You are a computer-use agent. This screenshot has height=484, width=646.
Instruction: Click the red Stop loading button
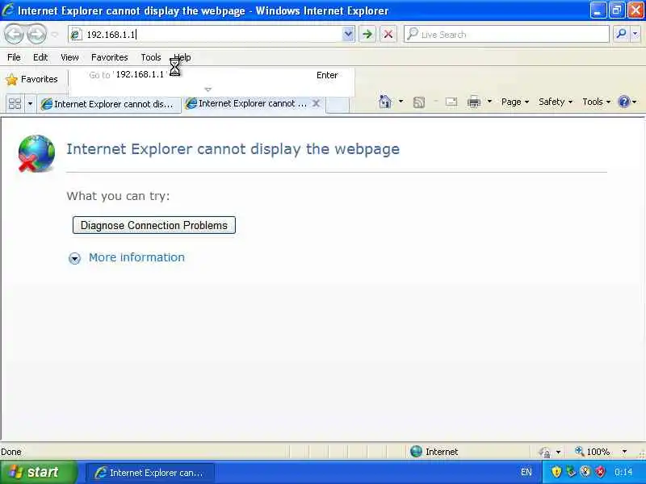tap(388, 34)
